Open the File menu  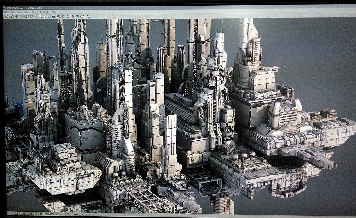pyautogui.click(x=6, y=12)
